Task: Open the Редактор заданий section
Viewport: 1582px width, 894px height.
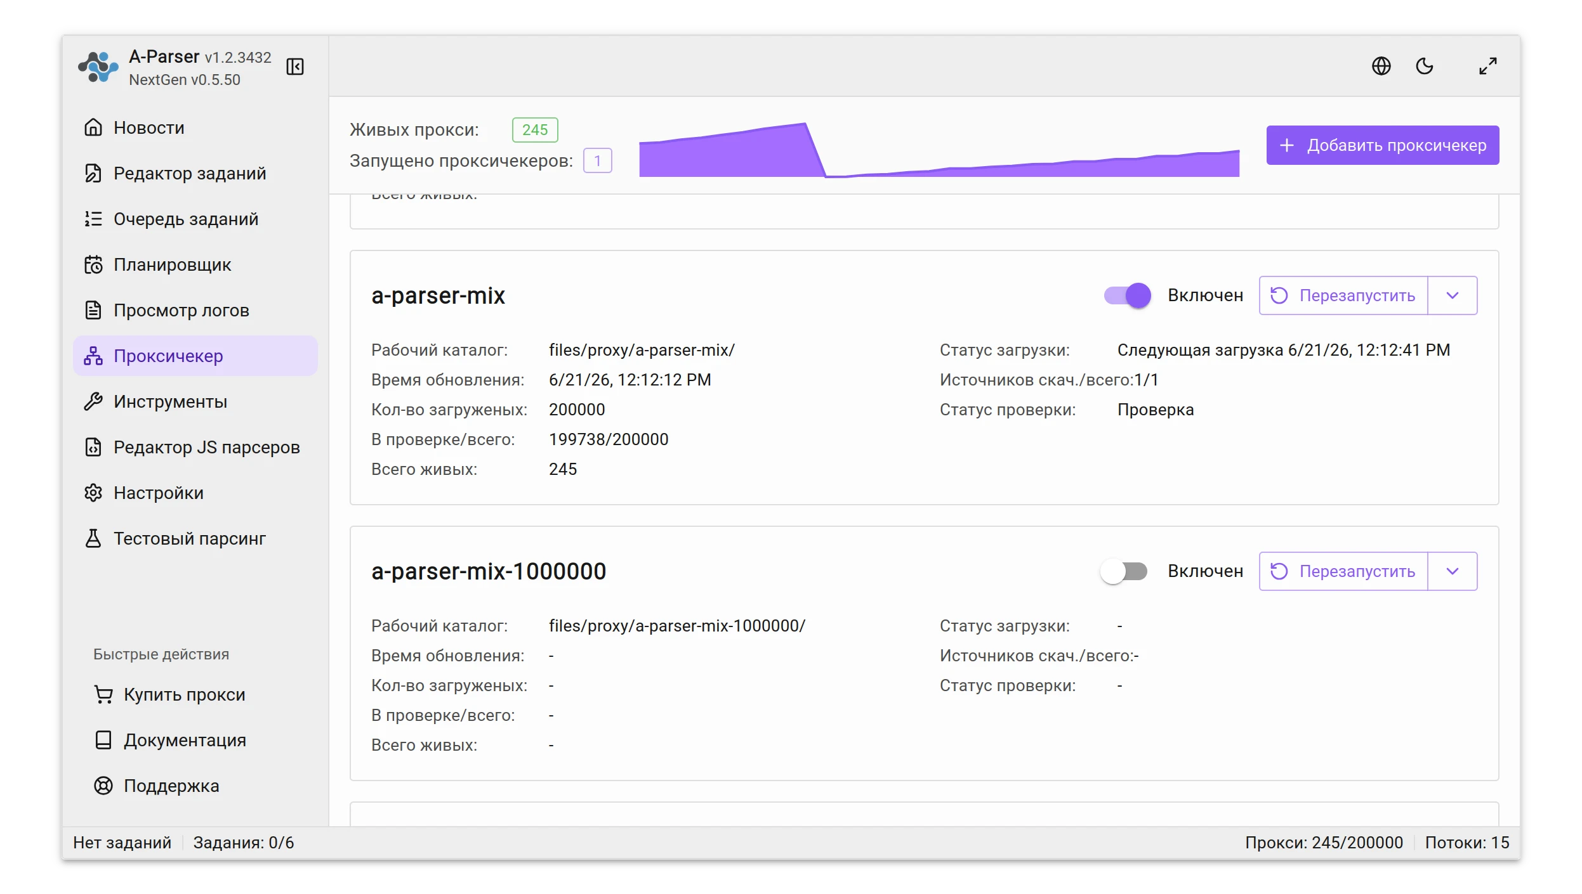Action: [x=195, y=173]
